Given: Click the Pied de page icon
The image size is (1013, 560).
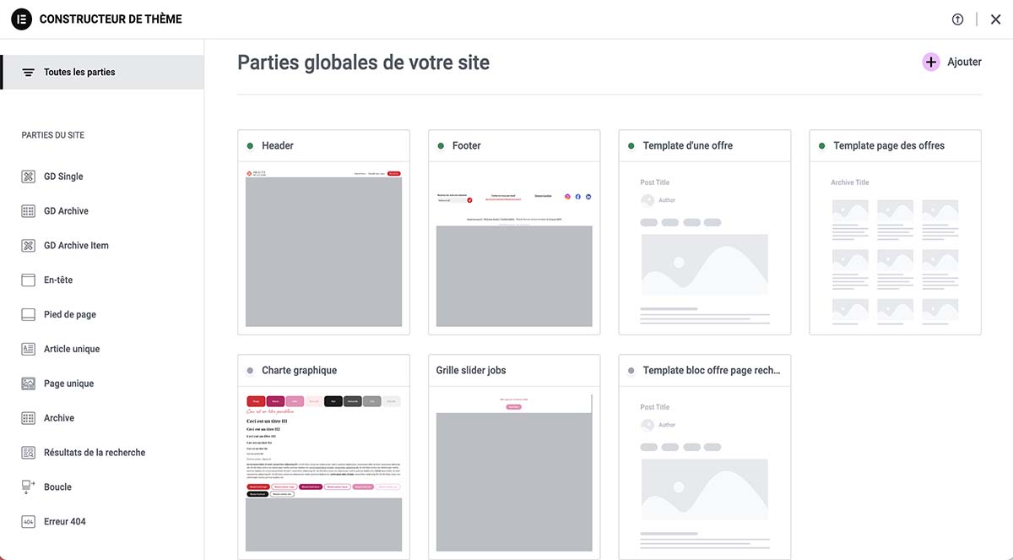Looking at the screenshot, I should point(28,314).
